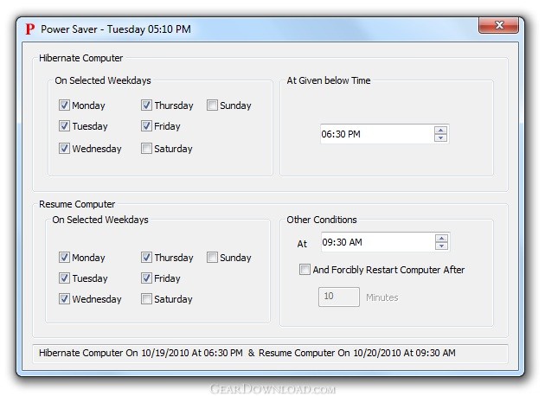Disable Friday in Hibernate weekdays
This screenshot has height=396, width=545.
coord(147,126)
